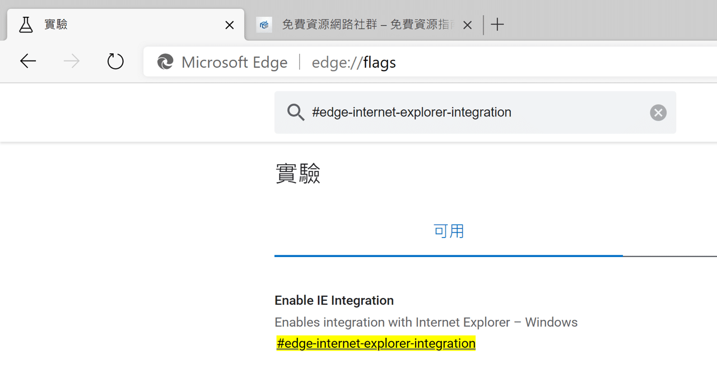This screenshot has width=717, height=382.
Task: Select the favicon on the 免費資源網路社群 tab
Action: click(264, 24)
